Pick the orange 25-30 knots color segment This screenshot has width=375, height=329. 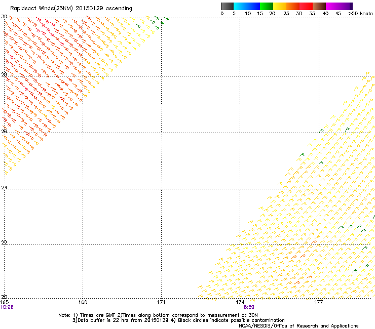(293, 6)
